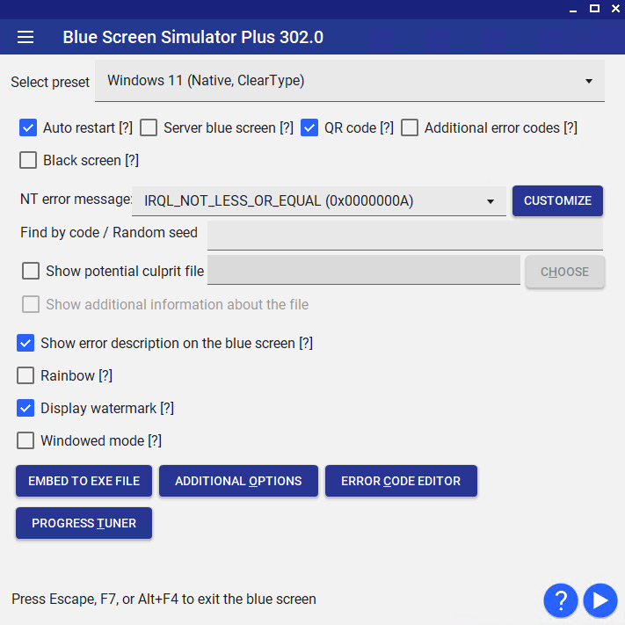Screen dimensions: 625x625
Task: Enable Windowed mode checkbox
Action: pos(25,441)
